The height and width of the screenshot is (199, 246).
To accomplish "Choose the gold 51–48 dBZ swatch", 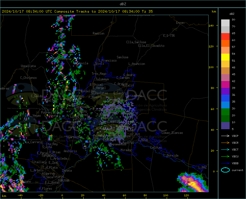I will (x=225, y=64).
